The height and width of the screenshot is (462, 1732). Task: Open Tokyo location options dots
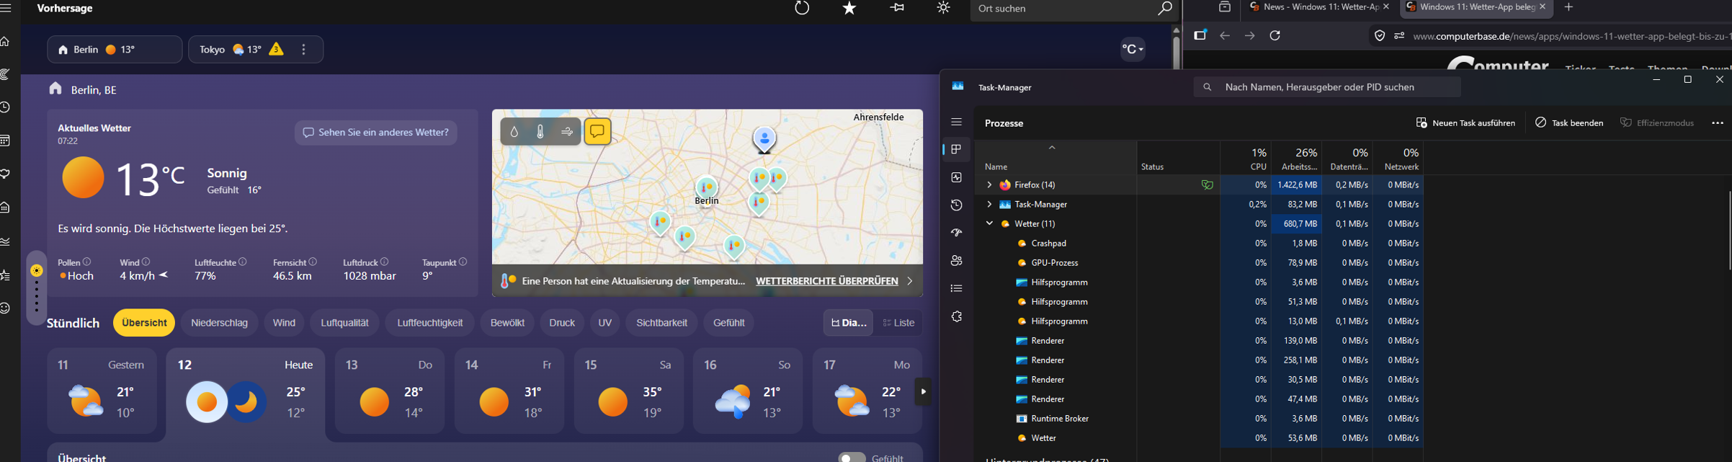point(303,50)
